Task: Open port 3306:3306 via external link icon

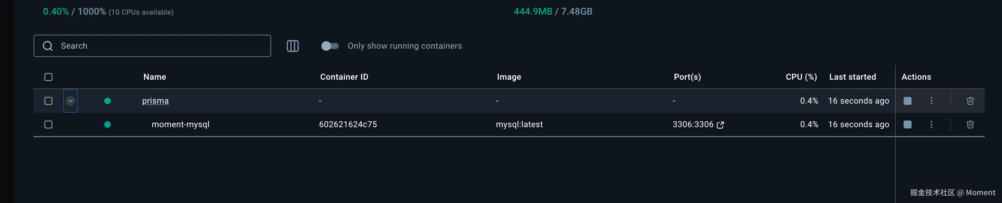Action: tap(720, 125)
